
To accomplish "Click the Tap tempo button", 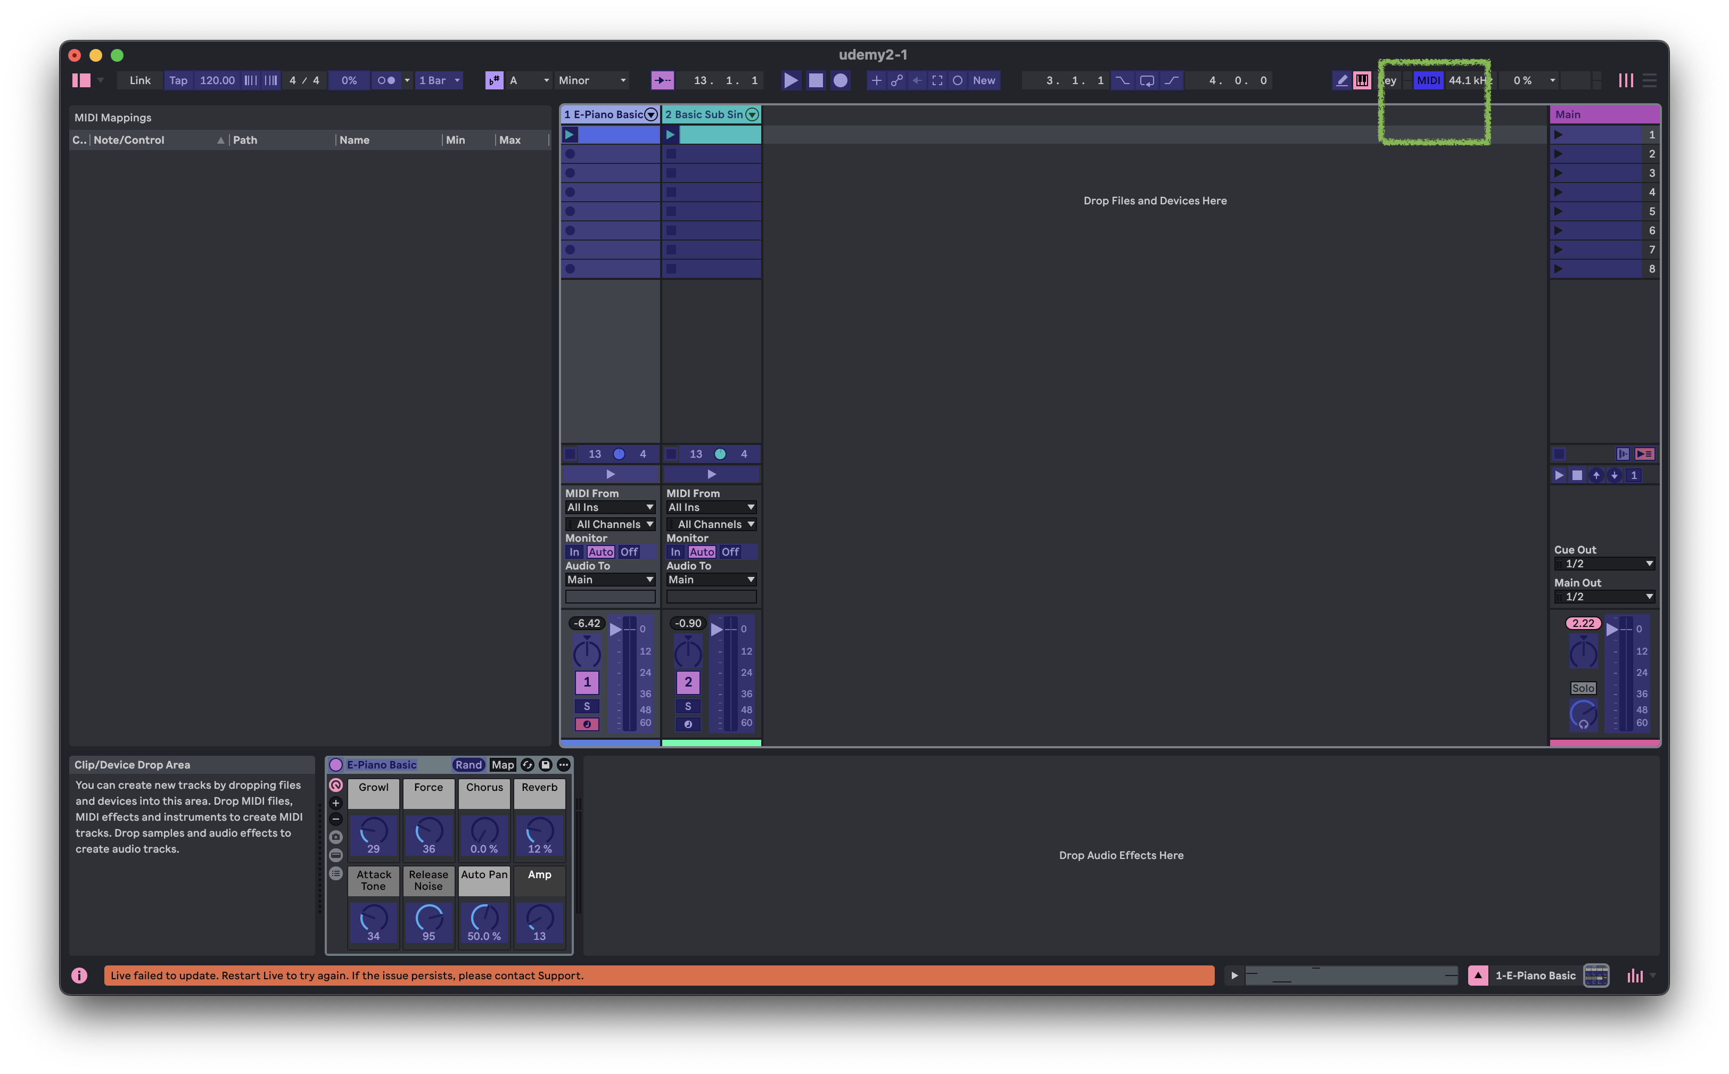I will [x=178, y=80].
